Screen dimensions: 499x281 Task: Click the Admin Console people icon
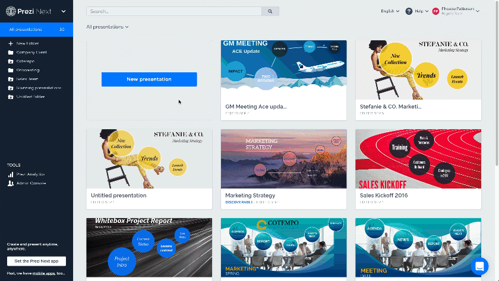(11, 183)
